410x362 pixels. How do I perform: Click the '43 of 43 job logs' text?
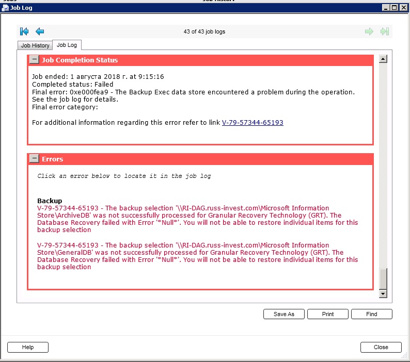204,31
